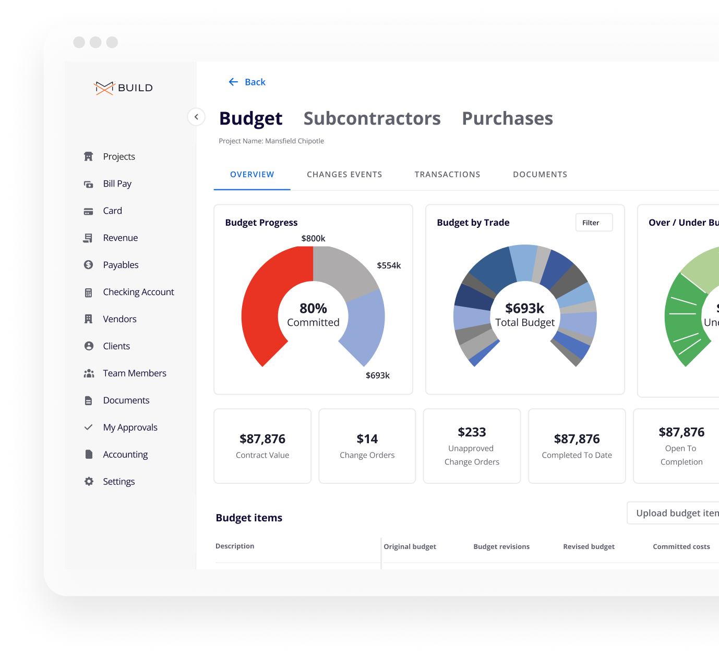
Task: Go to the Subcontractors section
Action: 372,118
